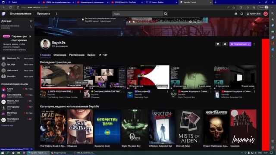The width and height of the screenshot is (276, 155).
Task: Open the 'Подписаться' subscribe dropdown
Action: click(x=240, y=44)
